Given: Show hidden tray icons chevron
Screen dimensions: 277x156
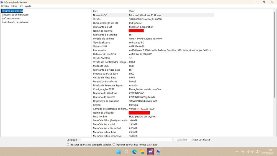Looking at the screenshot, I should click(237, 152).
